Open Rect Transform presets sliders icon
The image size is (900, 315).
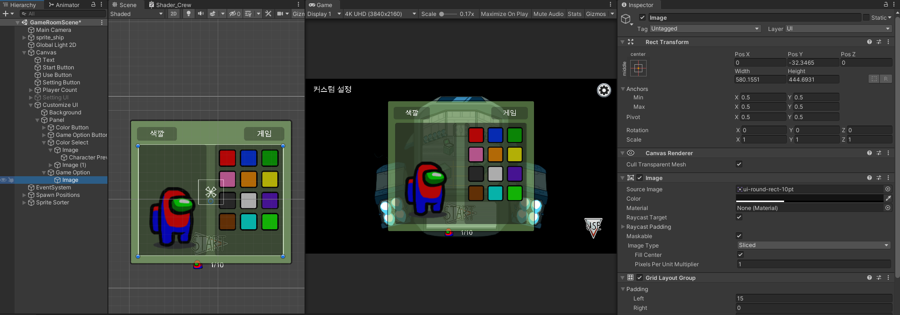[x=879, y=42]
